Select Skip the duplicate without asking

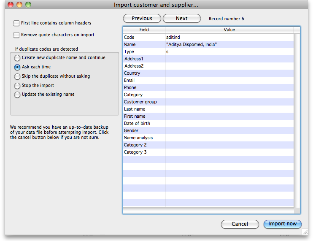[x=17, y=76]
